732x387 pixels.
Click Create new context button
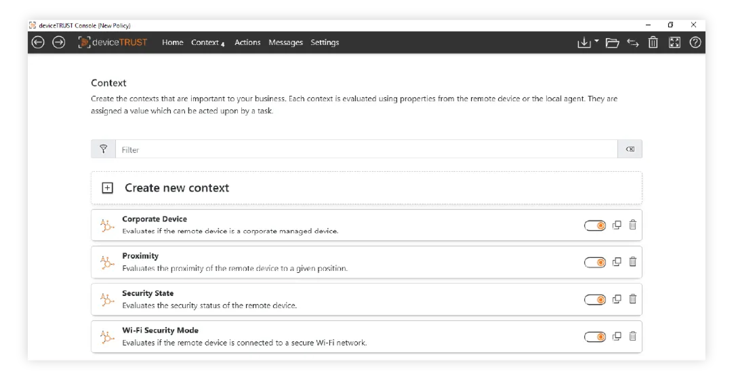pyautogui.click(x=176, y=188)
